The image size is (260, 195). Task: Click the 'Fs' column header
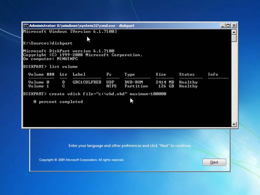pos(109,74)
